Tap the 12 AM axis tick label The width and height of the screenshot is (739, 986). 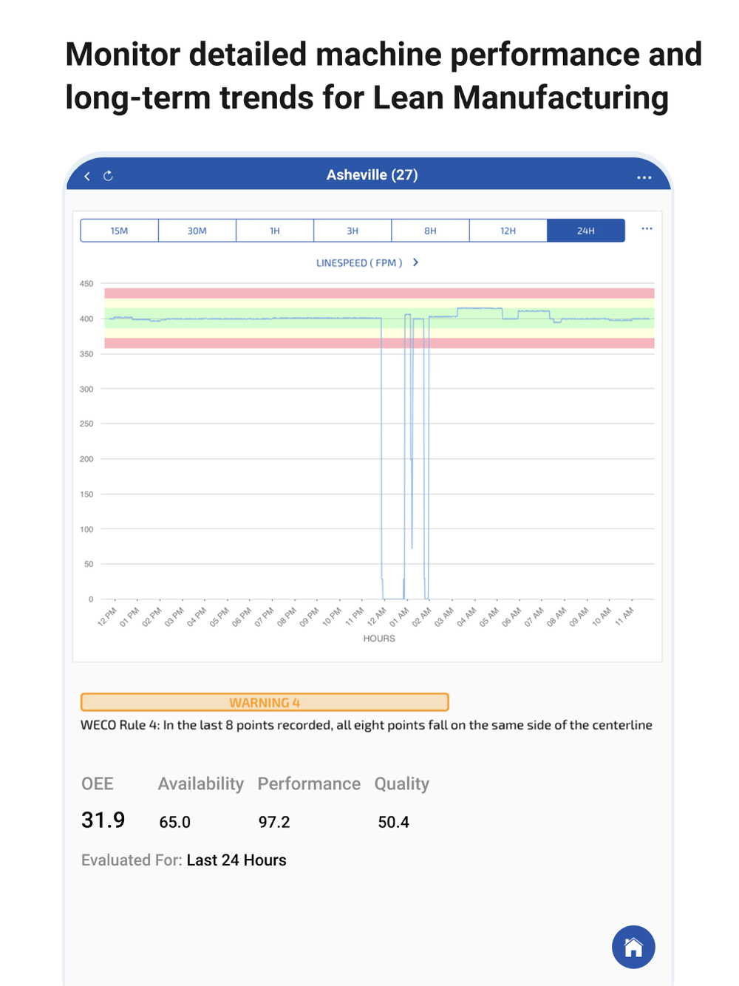pos(377,616)
